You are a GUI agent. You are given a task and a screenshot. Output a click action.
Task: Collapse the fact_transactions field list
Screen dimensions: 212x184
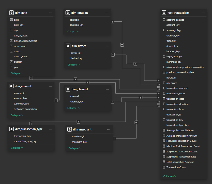(x=169, y=176)
